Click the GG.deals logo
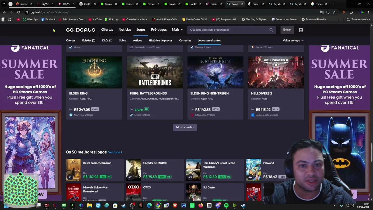The width and height of the screenshot is (373, 210). coord(81,30)
